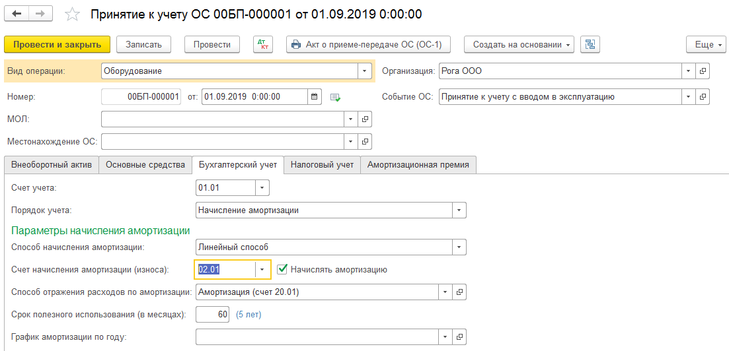This screenshot has width=729, height=351.
Task: Open the document structure icon near Еще
Action: (590, 44)
